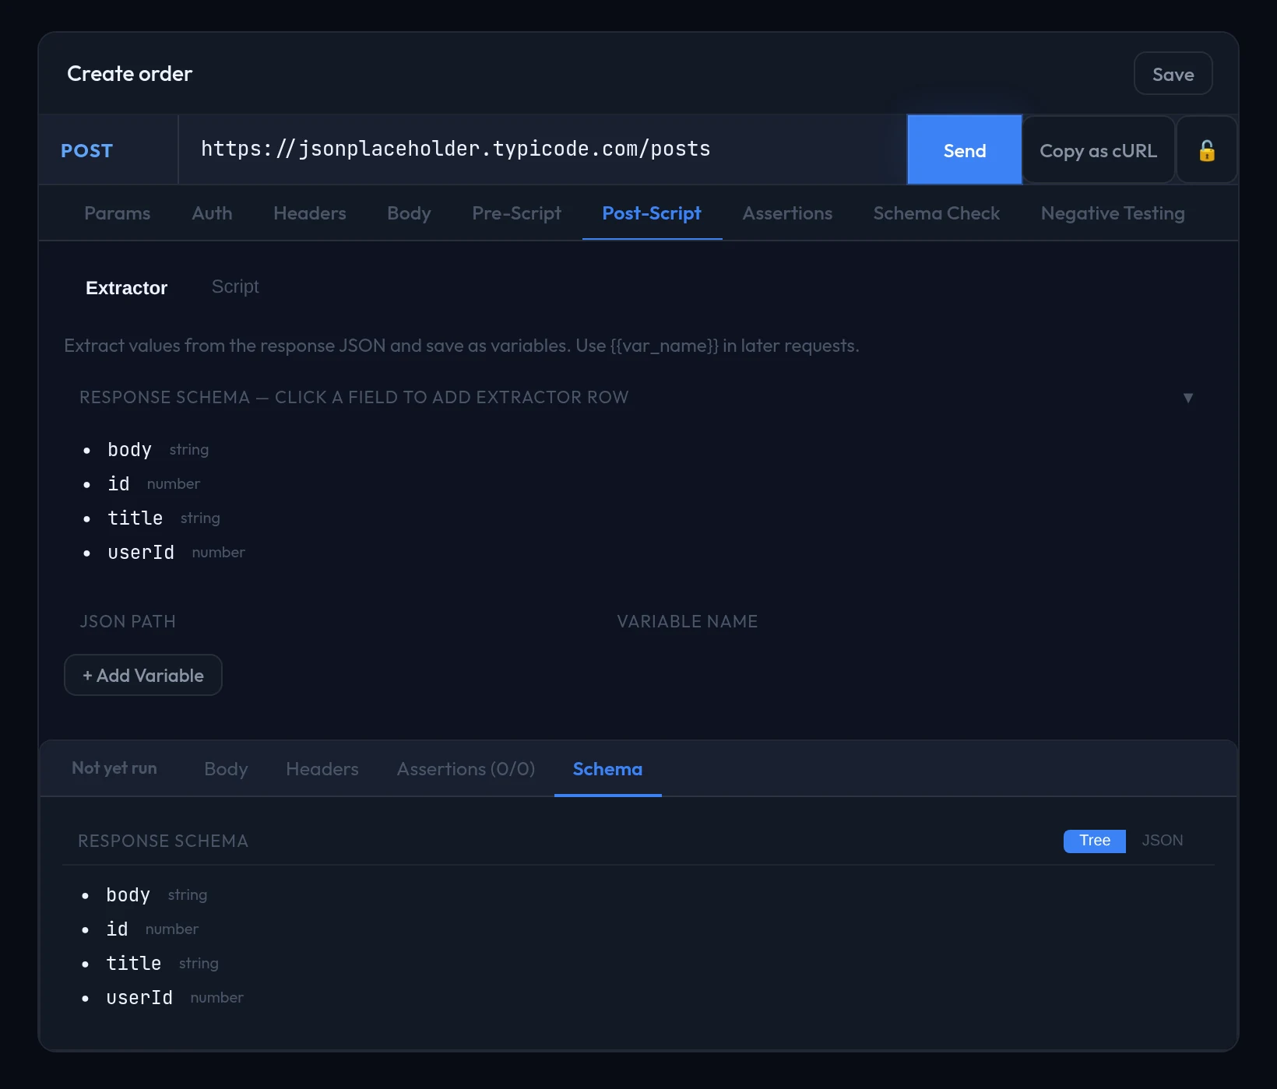
Task: Send the request
Action: point(964,150)
